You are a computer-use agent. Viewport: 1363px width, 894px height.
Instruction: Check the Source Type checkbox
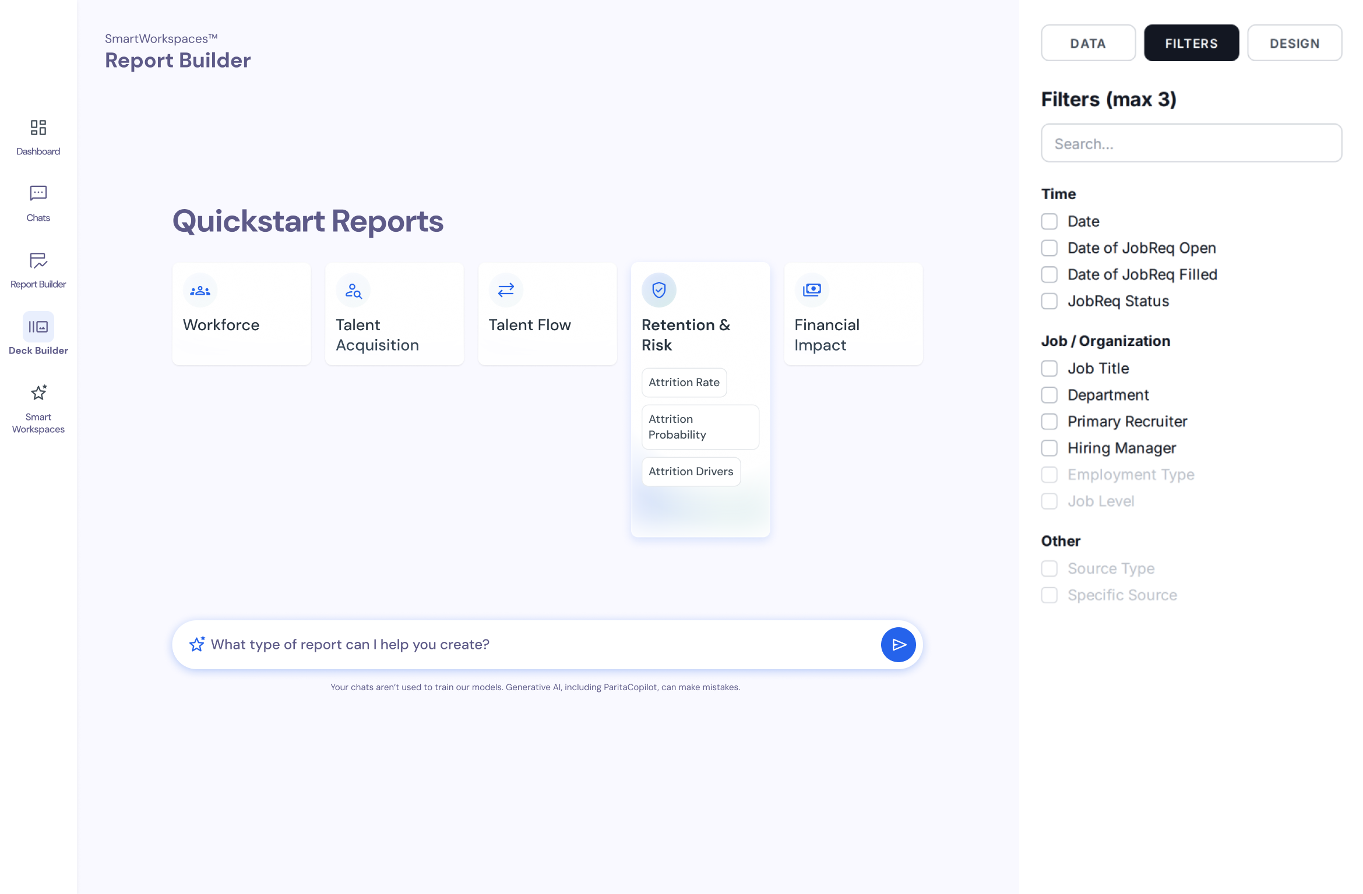coord(1049,568)
